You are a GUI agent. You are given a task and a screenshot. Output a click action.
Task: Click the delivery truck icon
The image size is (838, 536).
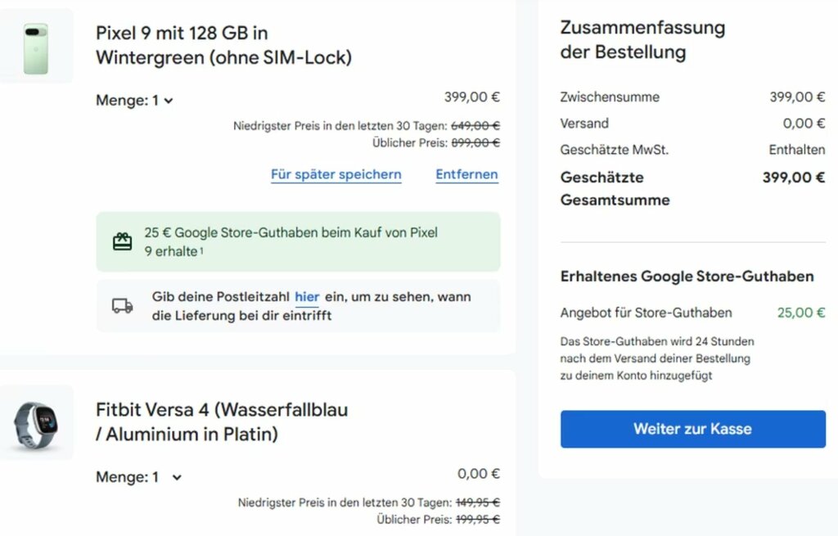pyautogui.click(x=122, y=306)
